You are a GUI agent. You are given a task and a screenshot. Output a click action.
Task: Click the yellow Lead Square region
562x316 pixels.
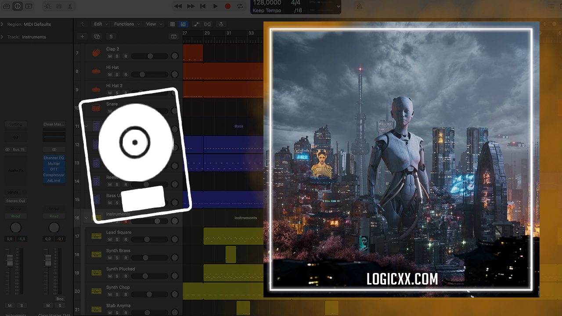pyautogui.click(x=233, y=236)
